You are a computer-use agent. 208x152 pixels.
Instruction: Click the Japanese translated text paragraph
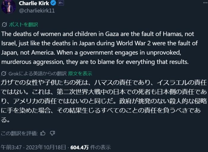(100, 101)
